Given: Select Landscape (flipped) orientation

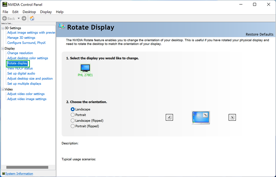Looking at the screenshot, I should pyautogui.click(x=72, y=120).
